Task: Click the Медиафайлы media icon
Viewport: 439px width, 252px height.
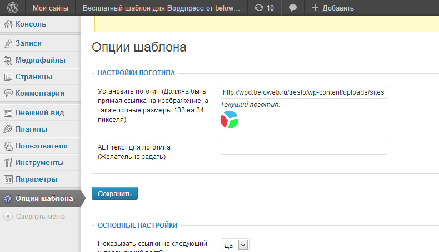Action: pos(8,60)
